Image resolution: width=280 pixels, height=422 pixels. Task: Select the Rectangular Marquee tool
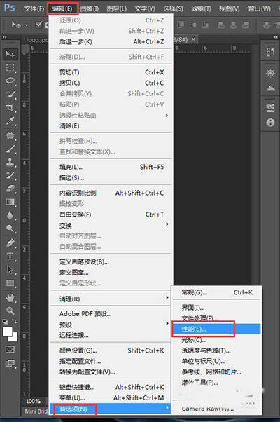(10, 67)
